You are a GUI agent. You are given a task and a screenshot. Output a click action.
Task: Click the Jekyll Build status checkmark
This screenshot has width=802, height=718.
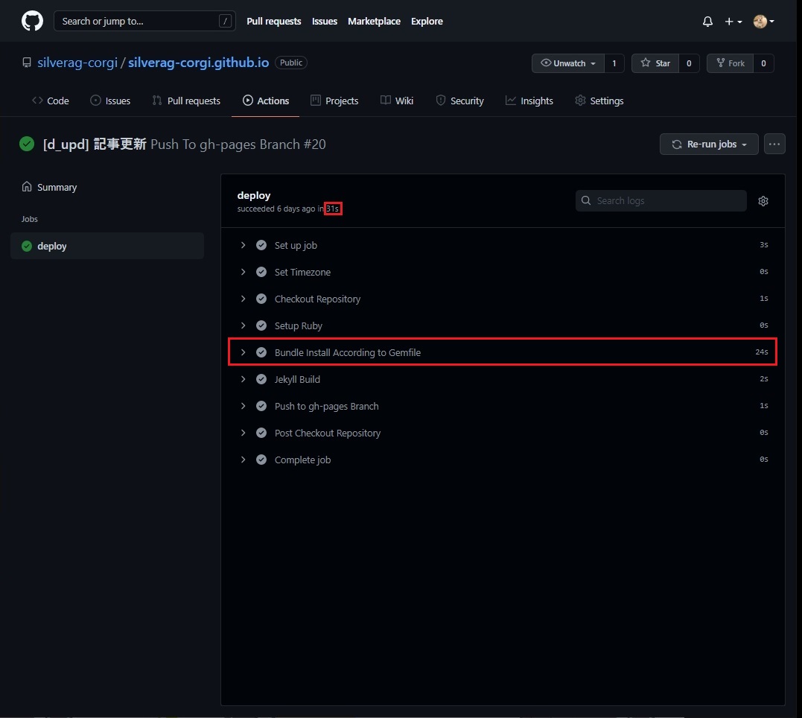pyautogui.click(x=261, y=379)
